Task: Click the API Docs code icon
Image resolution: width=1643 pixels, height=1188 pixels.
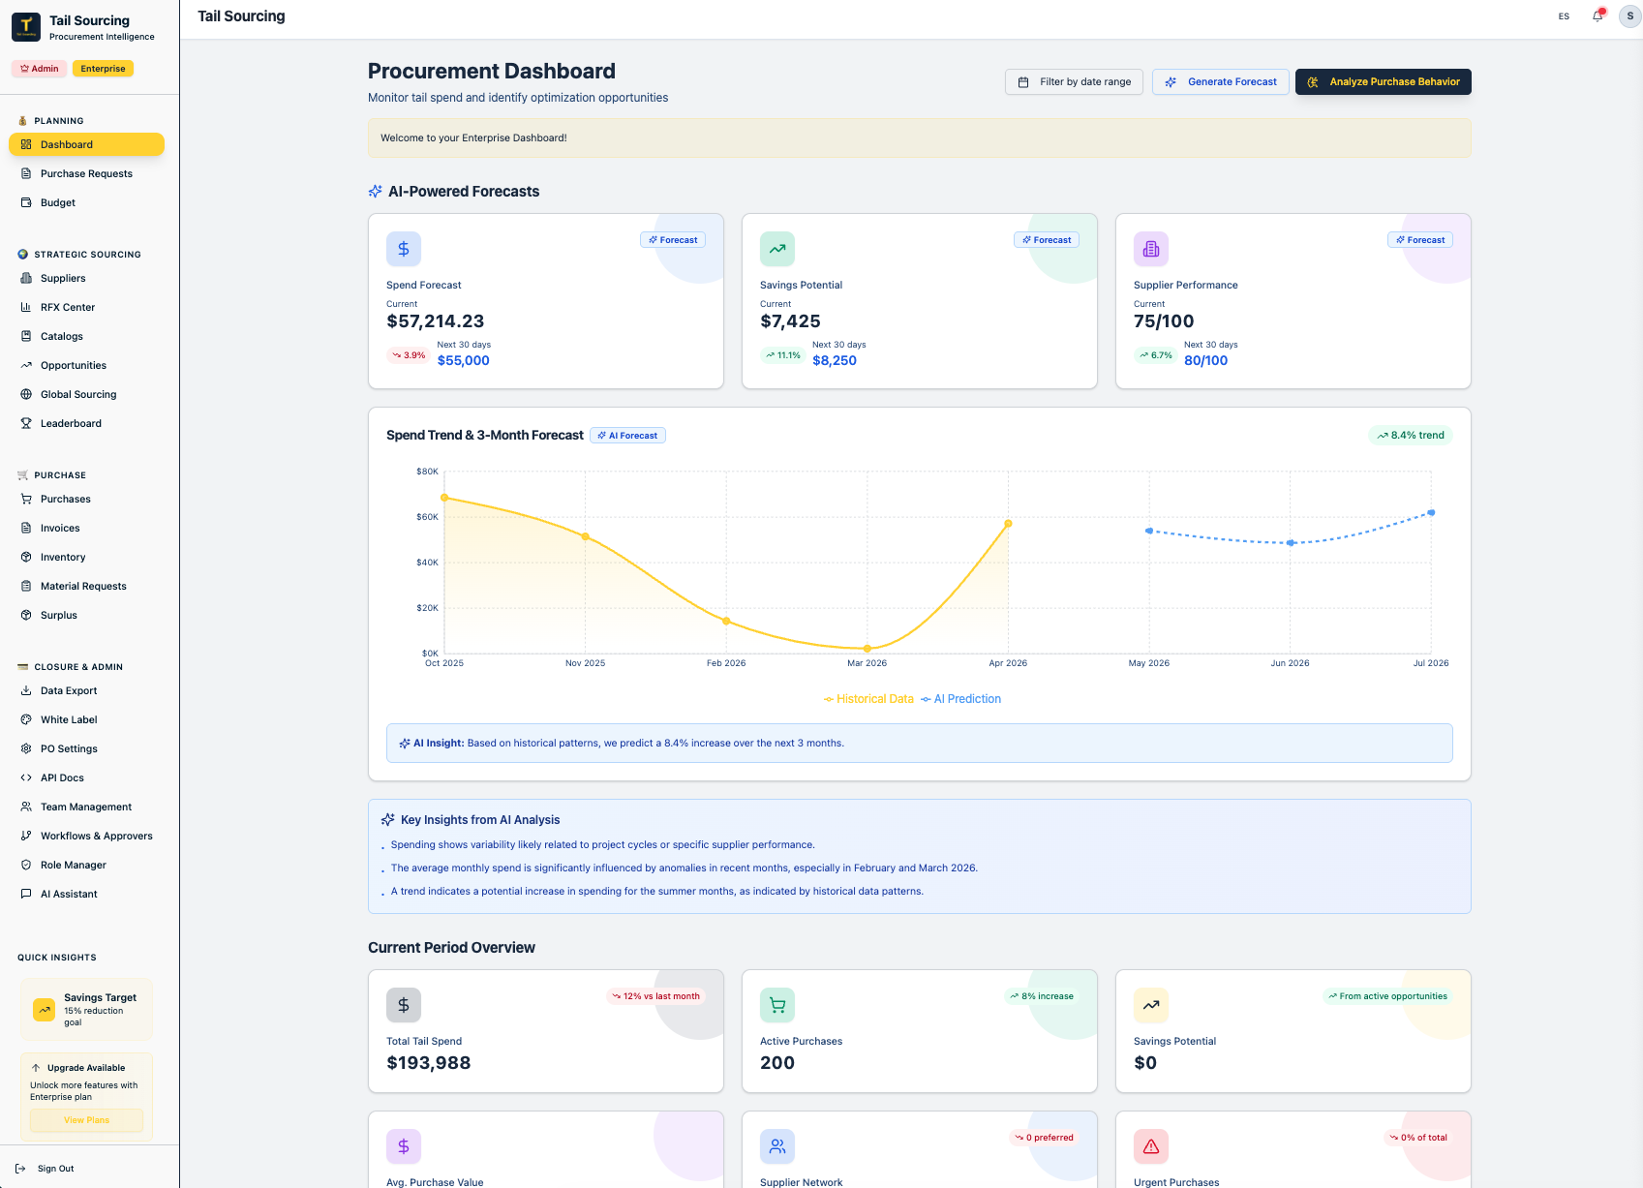Action: pyautogui.click(x=26, y=777)
